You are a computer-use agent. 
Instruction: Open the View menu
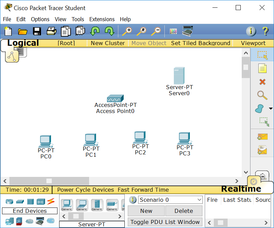point(61,19)
